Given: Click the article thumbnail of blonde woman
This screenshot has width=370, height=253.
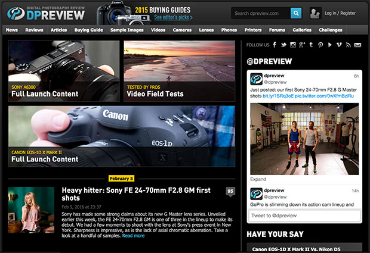Looking at the screenshot, I should point(31,210).
